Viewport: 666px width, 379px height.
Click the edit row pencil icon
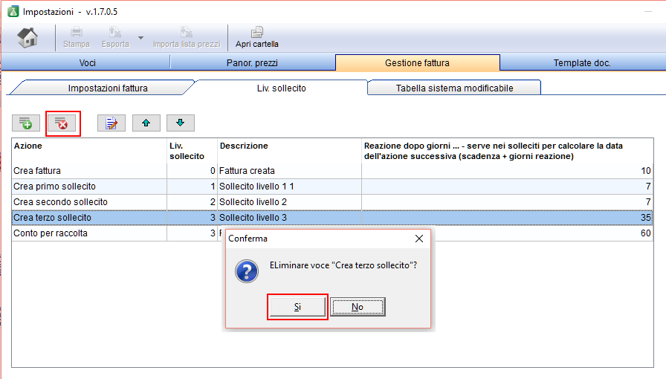pos(111,123)
